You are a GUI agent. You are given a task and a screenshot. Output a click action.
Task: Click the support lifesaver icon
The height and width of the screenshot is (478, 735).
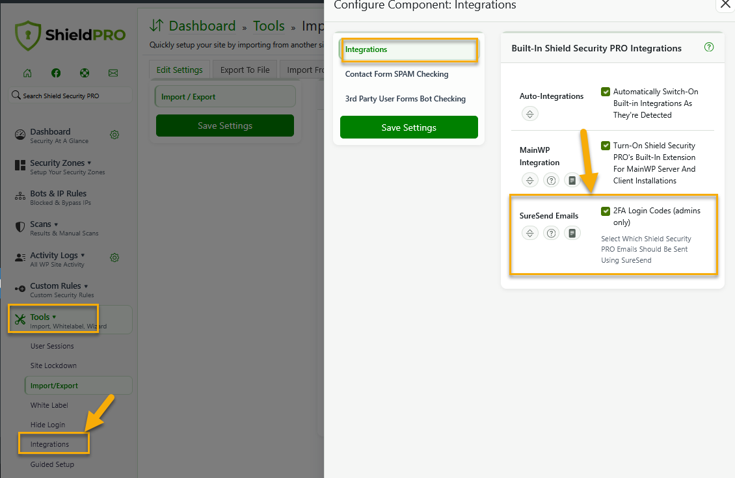[85, 73]
